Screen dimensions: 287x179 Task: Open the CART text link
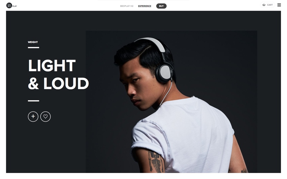click(x=270, y=5)
